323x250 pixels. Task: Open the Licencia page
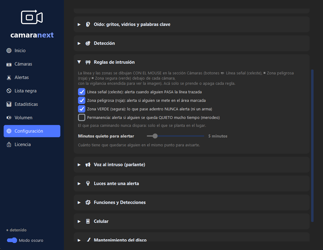pos(32,145)
